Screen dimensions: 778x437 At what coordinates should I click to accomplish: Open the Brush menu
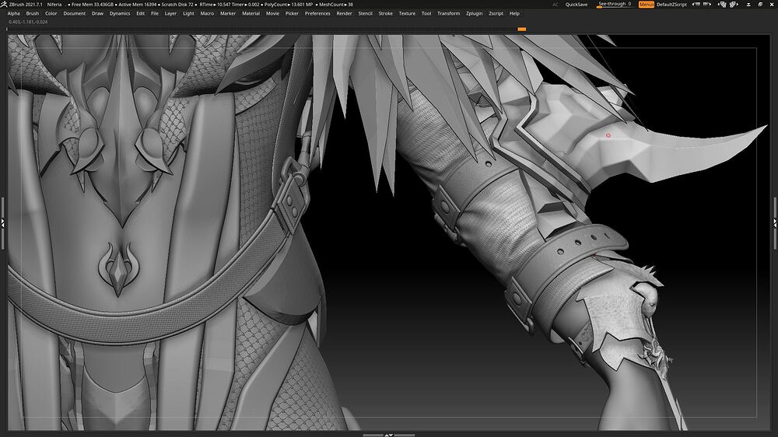32,13
